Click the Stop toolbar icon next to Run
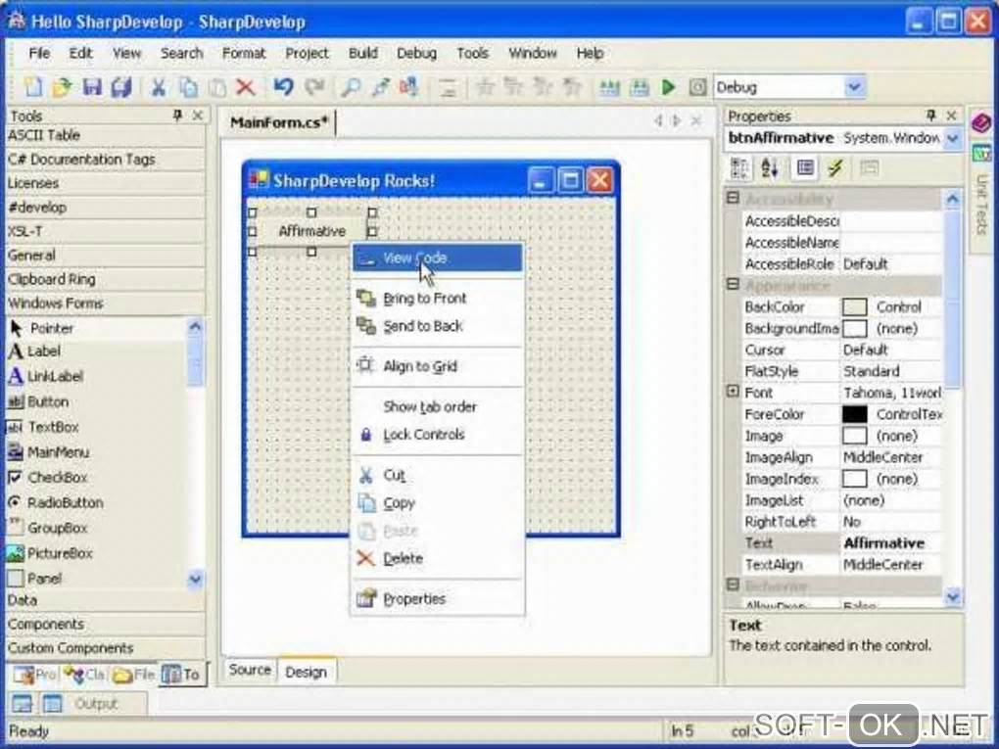The width and height of the screenshot is (999, 749). (697, 87)
